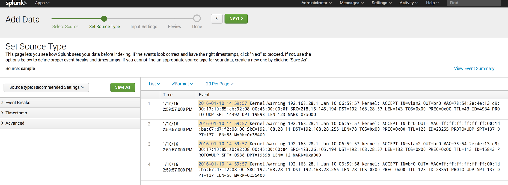Click the Set Source Type heading
This screenshot has width=508, height=185.
(x=36, y=46)
